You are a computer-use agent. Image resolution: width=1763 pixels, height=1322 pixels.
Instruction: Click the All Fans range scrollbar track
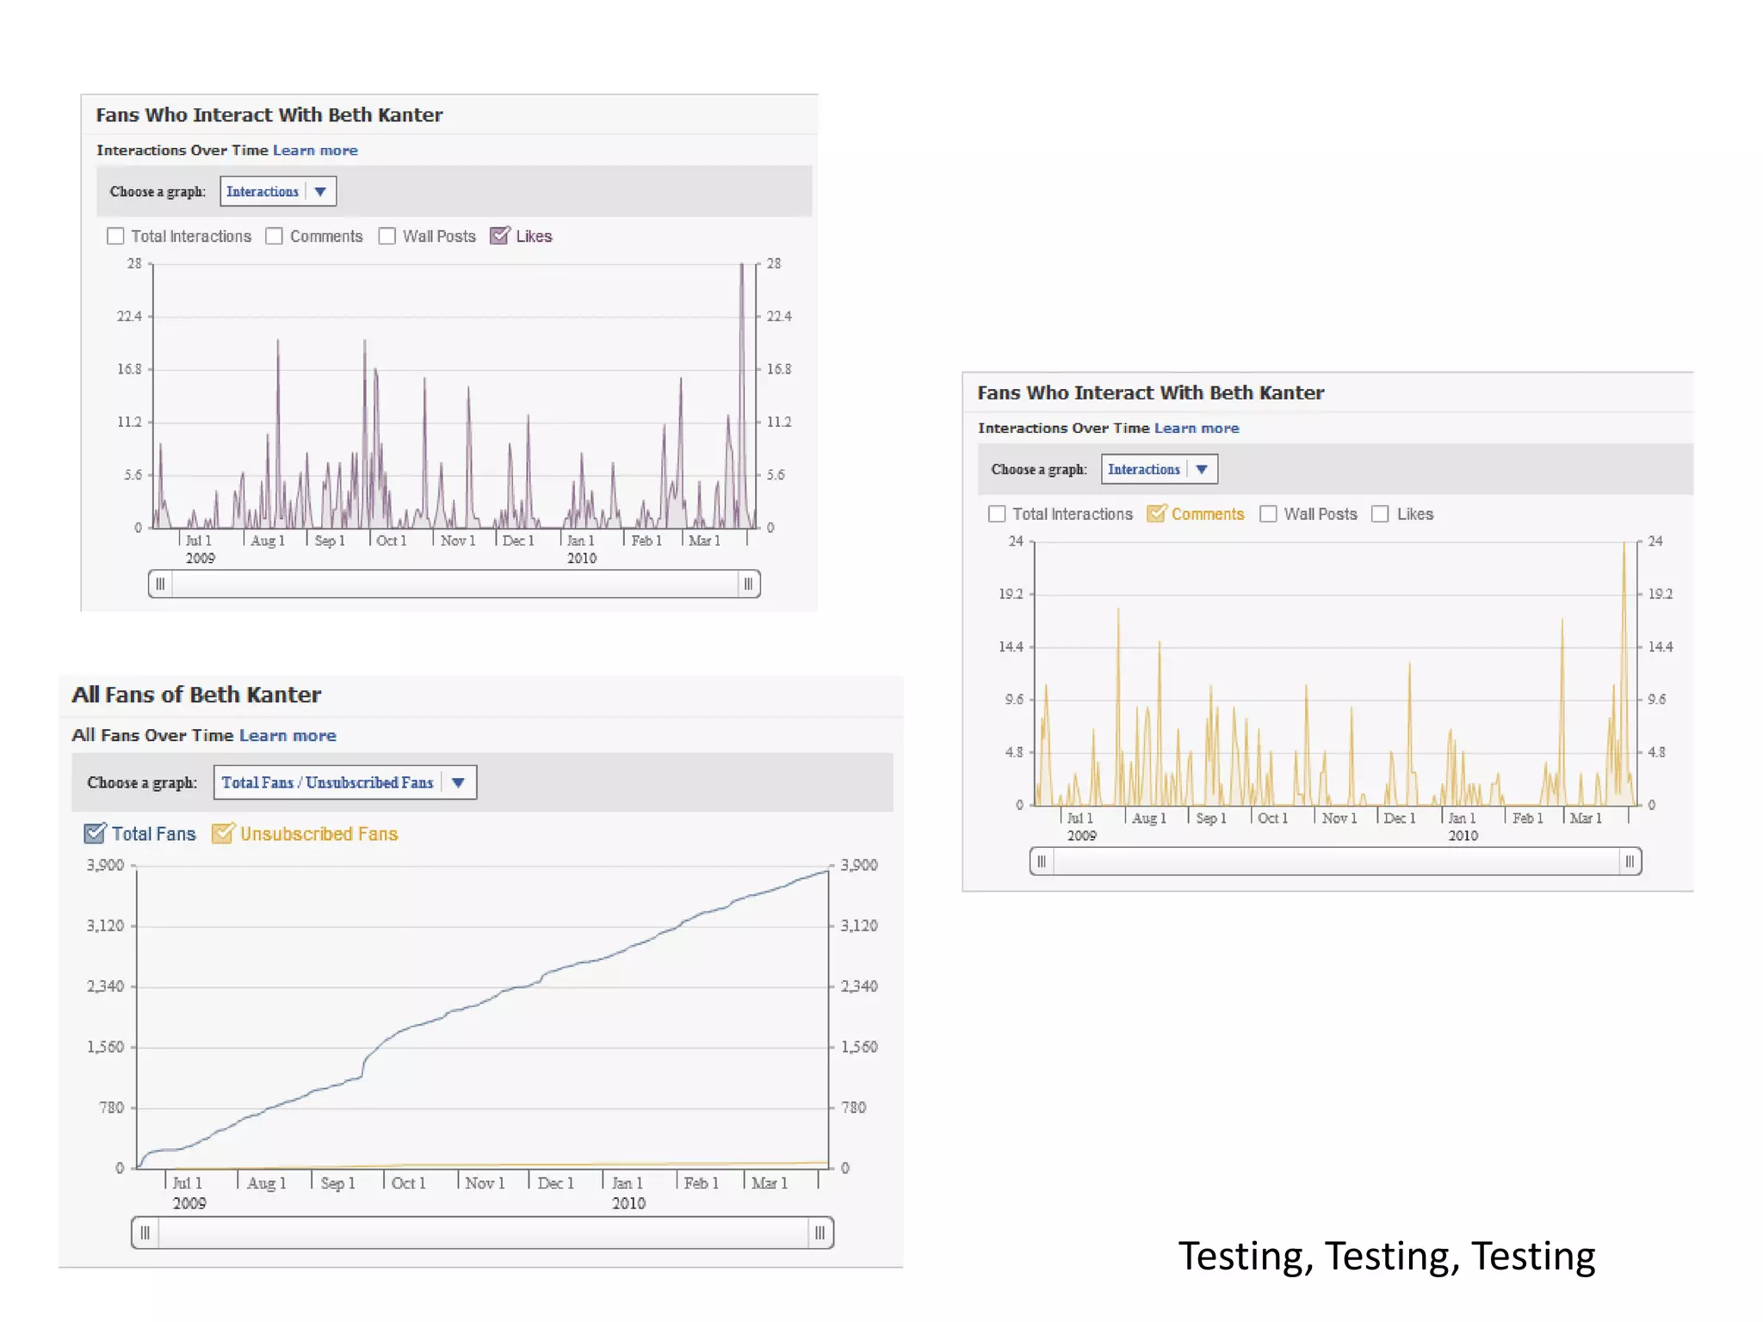482,1232
